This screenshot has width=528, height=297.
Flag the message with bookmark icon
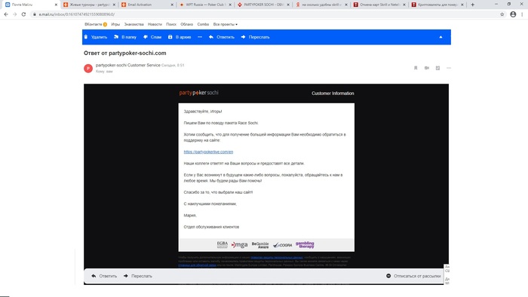(416, 68)
